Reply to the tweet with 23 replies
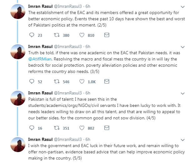This screenshot has width=195, height=163. coord(31,35)
